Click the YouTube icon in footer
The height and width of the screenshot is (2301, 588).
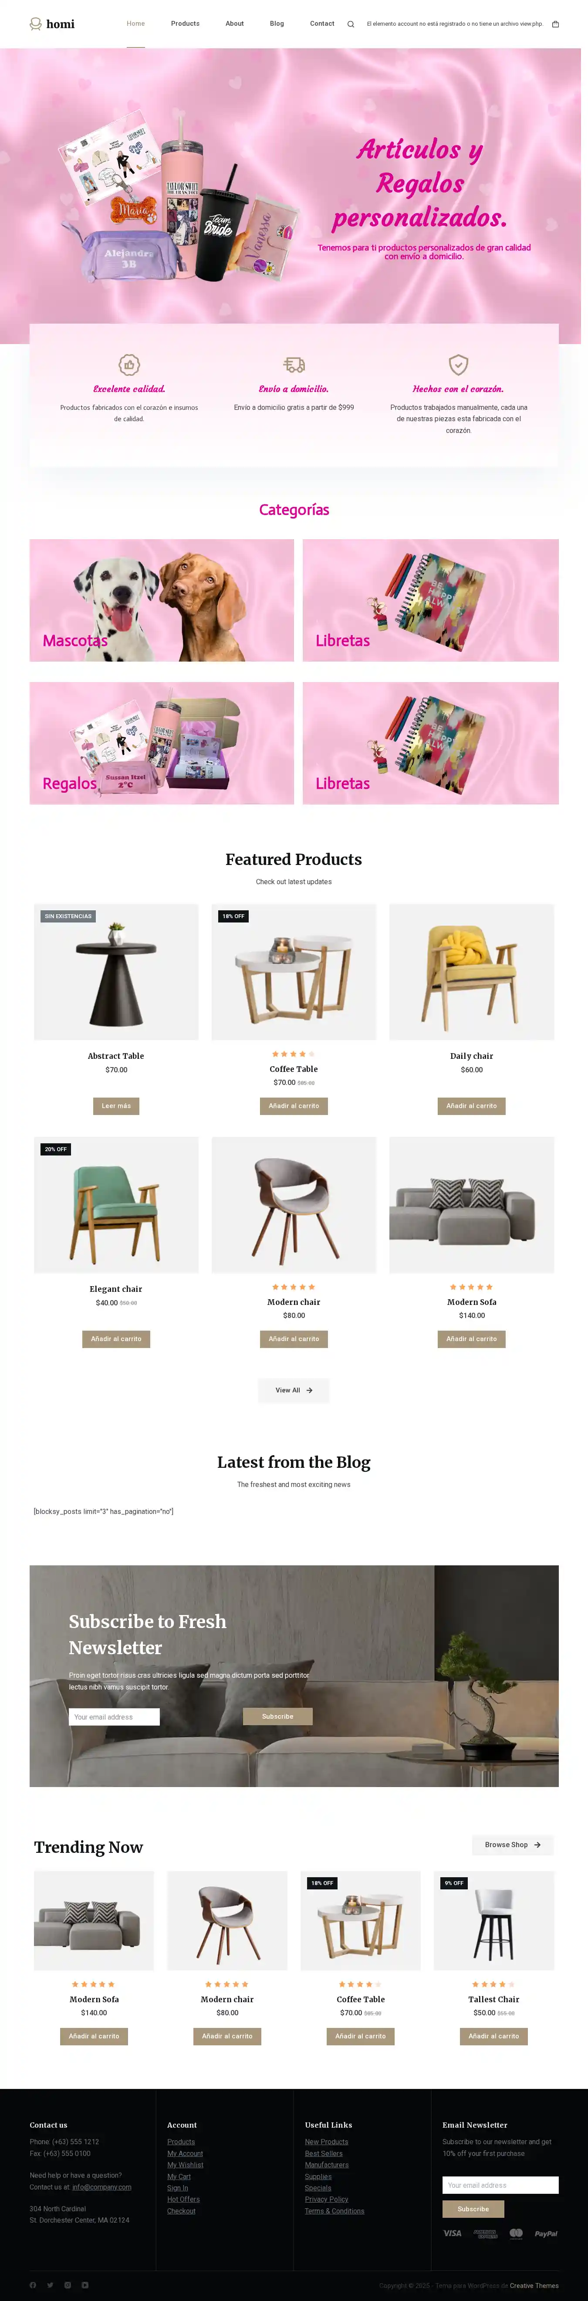click(x=85, y=2285)
